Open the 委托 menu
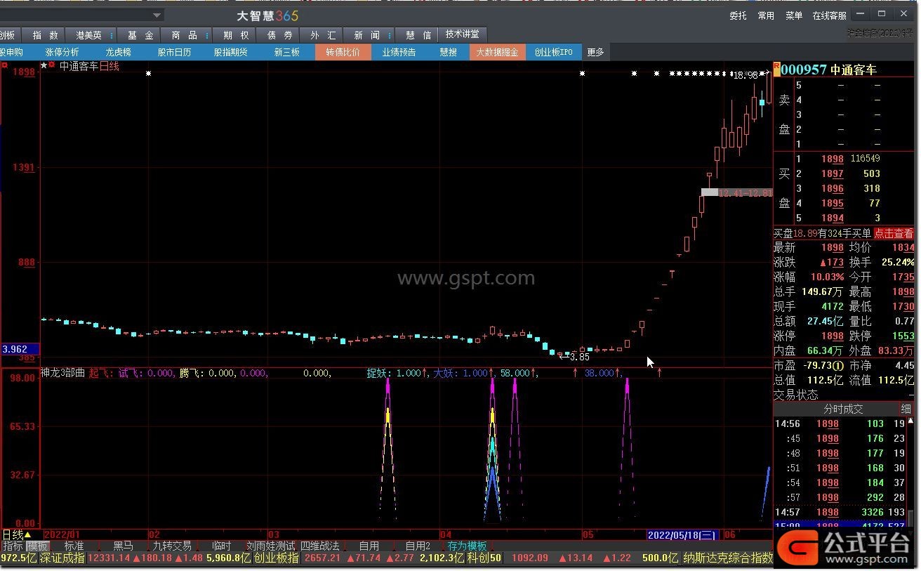The height and width of the screenshot is (571, 921). pyautogui.click(x=738, y=15)
